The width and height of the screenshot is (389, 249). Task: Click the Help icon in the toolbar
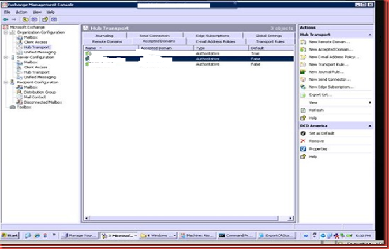(x=45, y=20)
